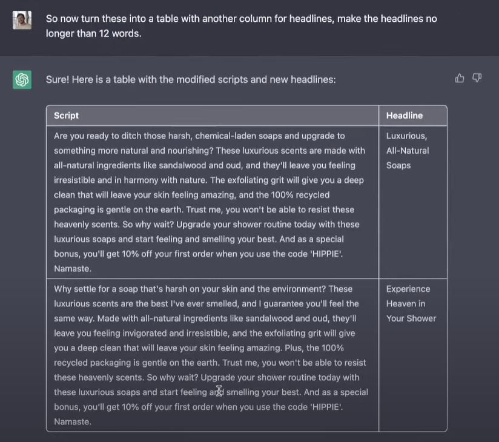Click the thumbs down icon on the response

point(477,78)
